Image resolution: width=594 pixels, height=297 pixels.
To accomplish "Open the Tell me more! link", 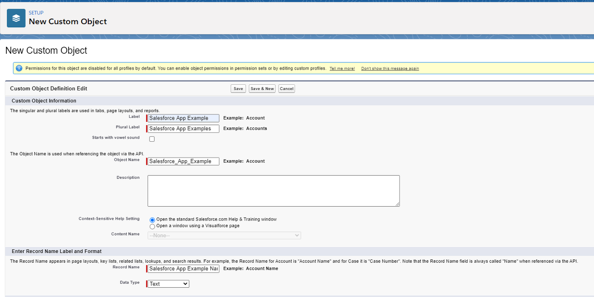I will (342, 69).
